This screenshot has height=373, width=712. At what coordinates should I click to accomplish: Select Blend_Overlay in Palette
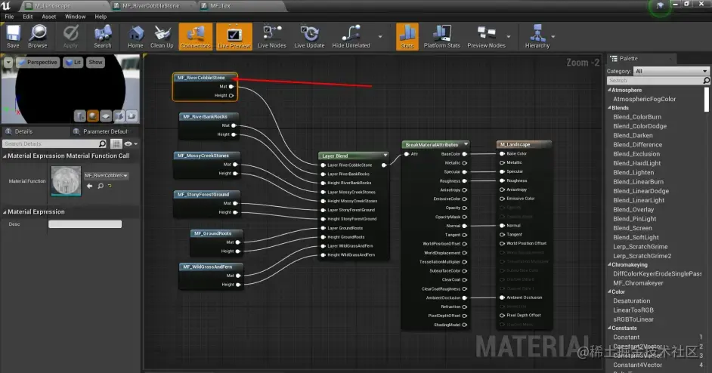click(633, 210)
